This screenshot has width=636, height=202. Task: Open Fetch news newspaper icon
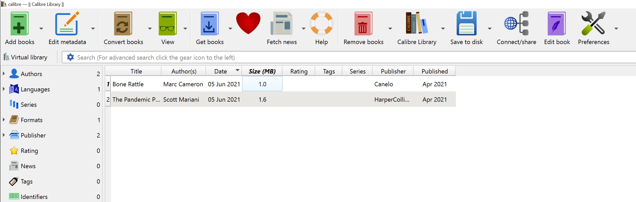282,24
